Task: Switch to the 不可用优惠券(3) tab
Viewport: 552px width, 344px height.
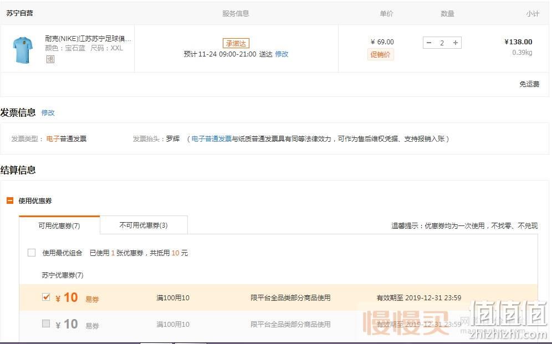Action: pyautogui.click(x=144, y=225)
